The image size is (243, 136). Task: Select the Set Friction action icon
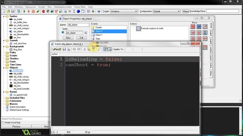[205, 39]
